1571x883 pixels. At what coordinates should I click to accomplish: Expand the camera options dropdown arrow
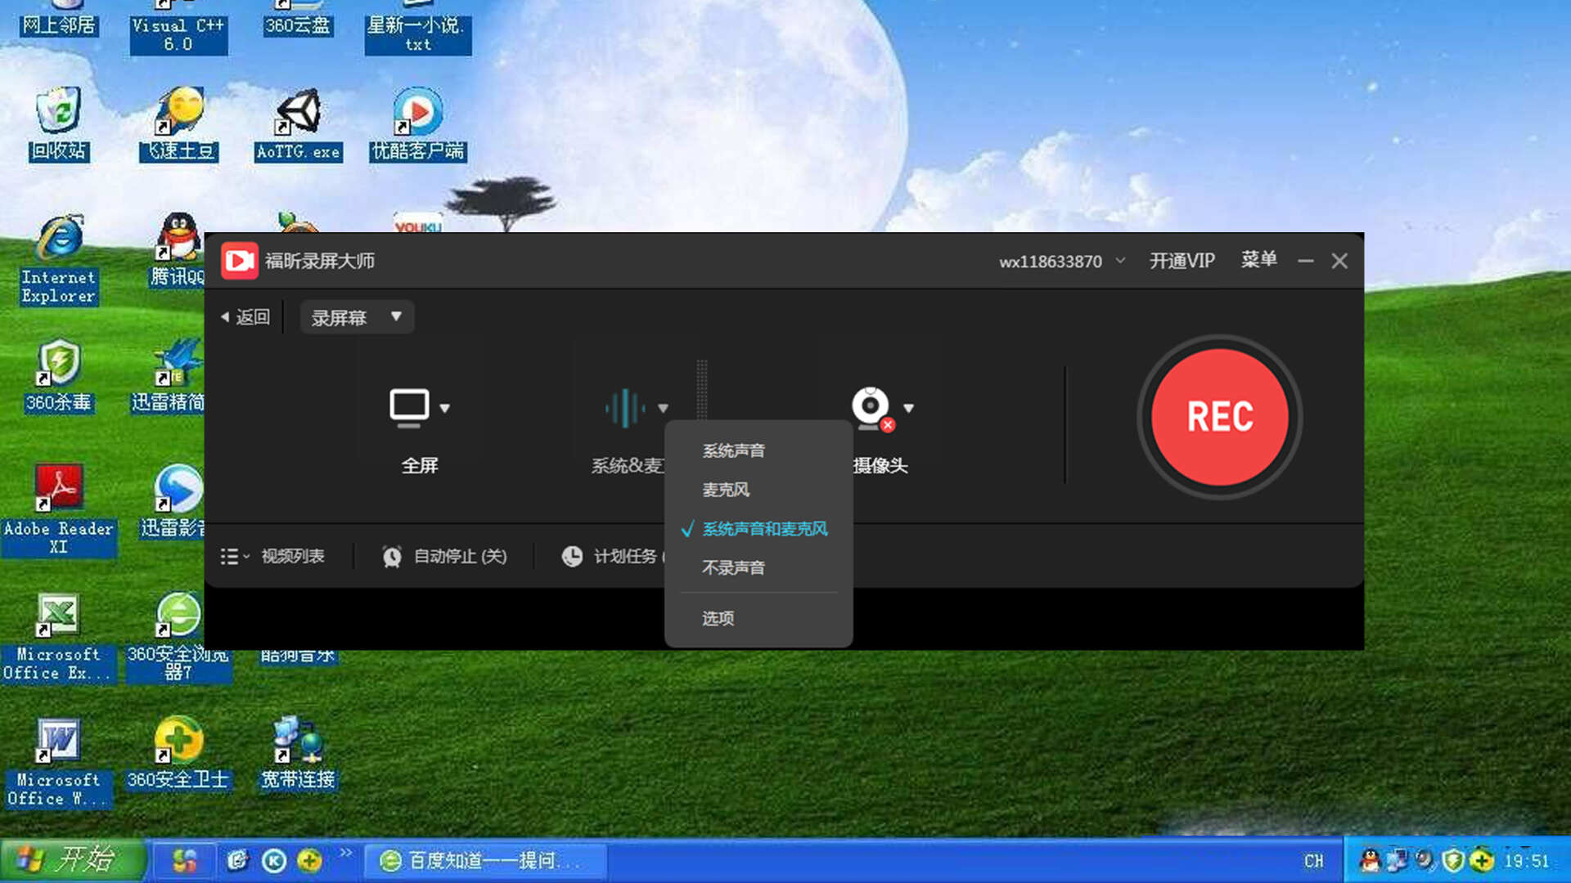[908, 408]
